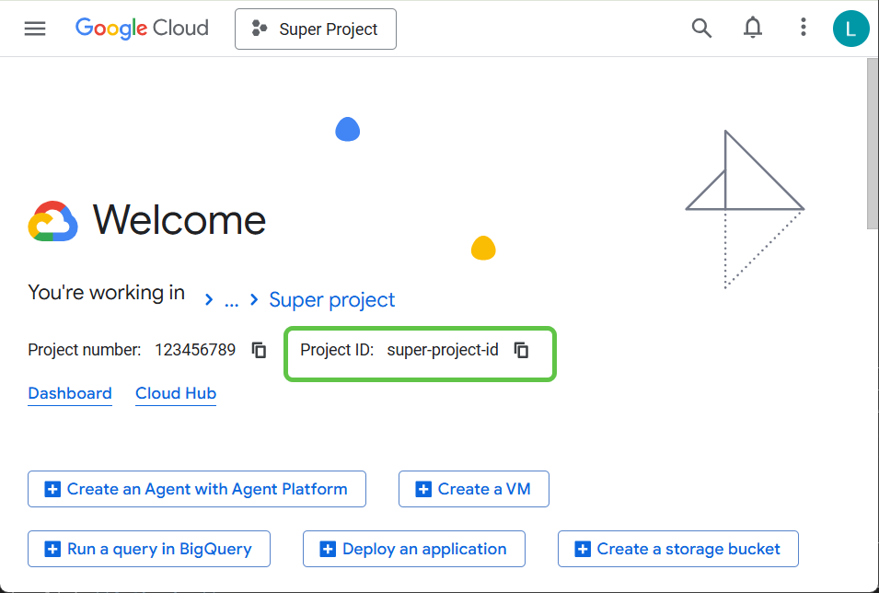Open the more options three-dot icon
The height and width of the screenshot is (593, 879).
pyautogui.click(x=803, y=29)
